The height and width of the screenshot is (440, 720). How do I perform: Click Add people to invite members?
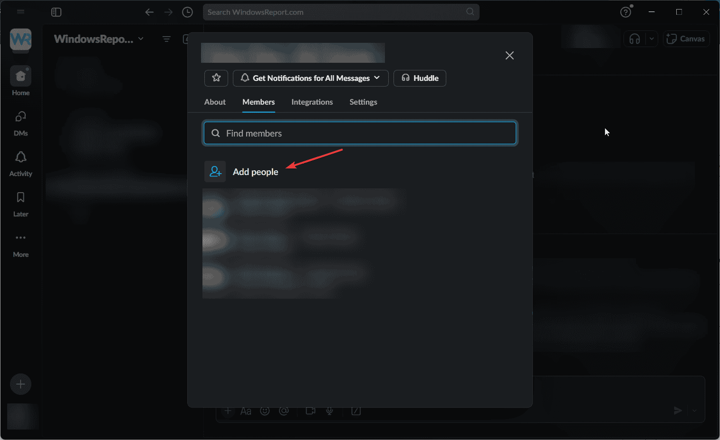(255, 172)
